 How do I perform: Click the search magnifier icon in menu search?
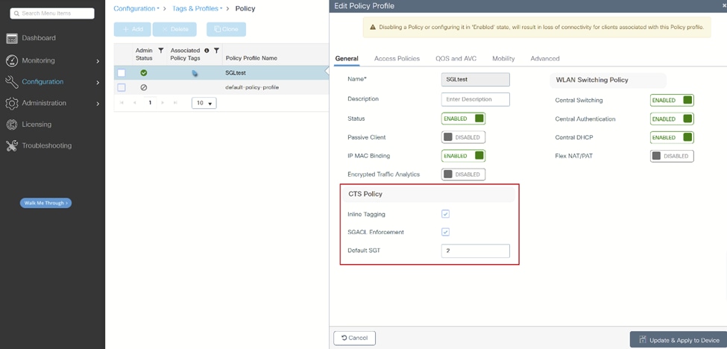point(16,13)
